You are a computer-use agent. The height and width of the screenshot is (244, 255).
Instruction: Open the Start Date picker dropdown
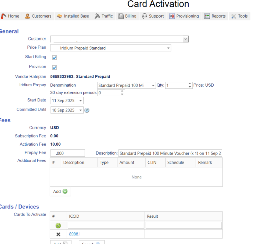click(x=81, y=101)
